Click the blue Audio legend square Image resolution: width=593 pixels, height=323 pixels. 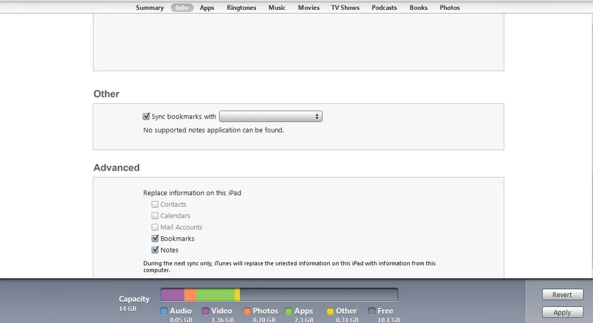pyautogui.click(x=164, y=311)
